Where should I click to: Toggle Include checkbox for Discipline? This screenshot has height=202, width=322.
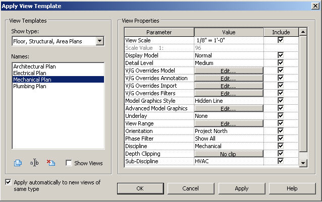[281, 146]
